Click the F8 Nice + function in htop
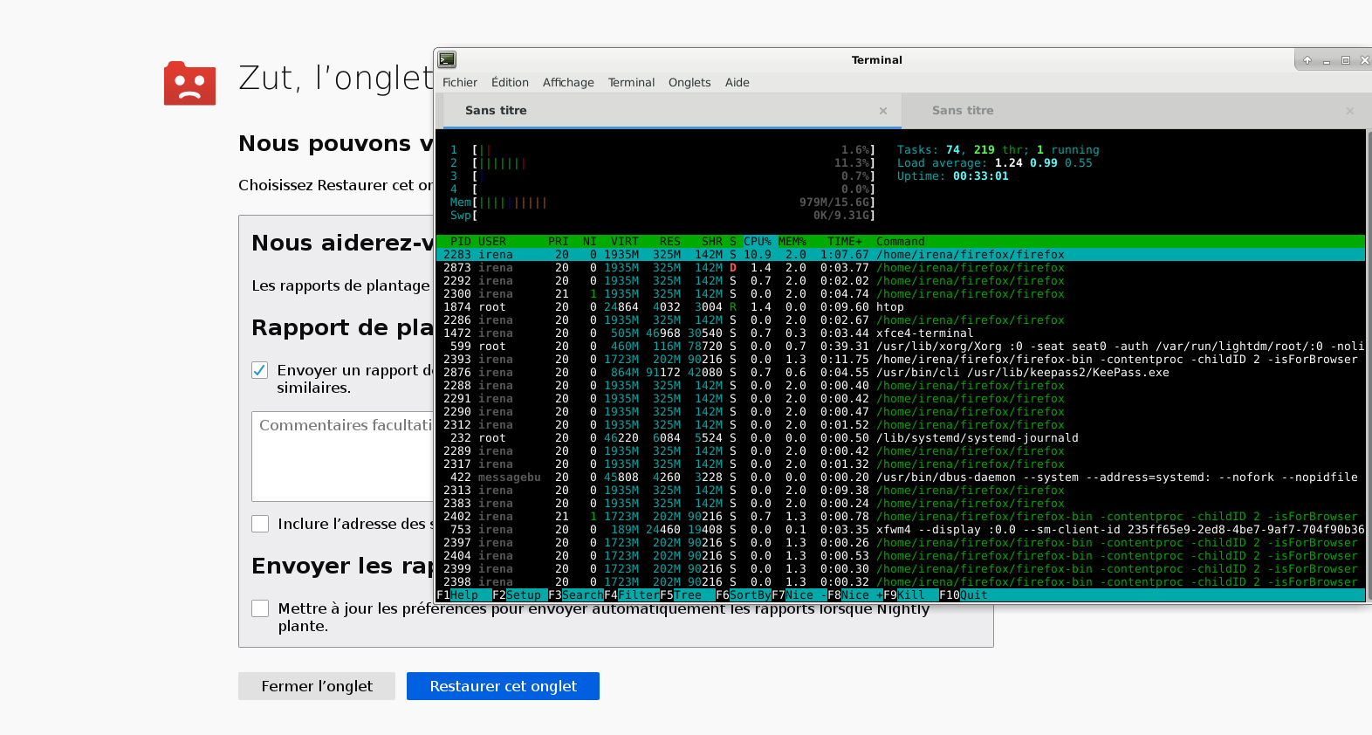The height and width of the screenshot is (735, 1372). [x=855, y=595]
